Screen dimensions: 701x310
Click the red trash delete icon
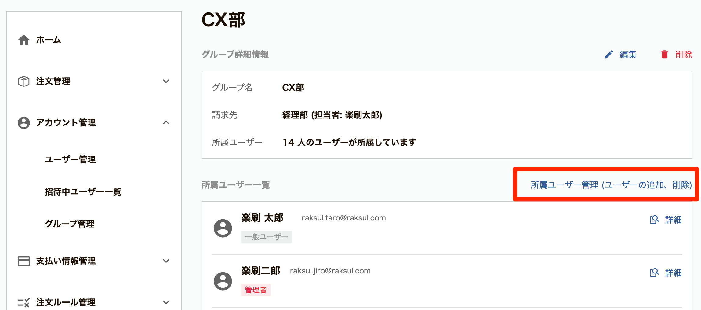[664, 55]
